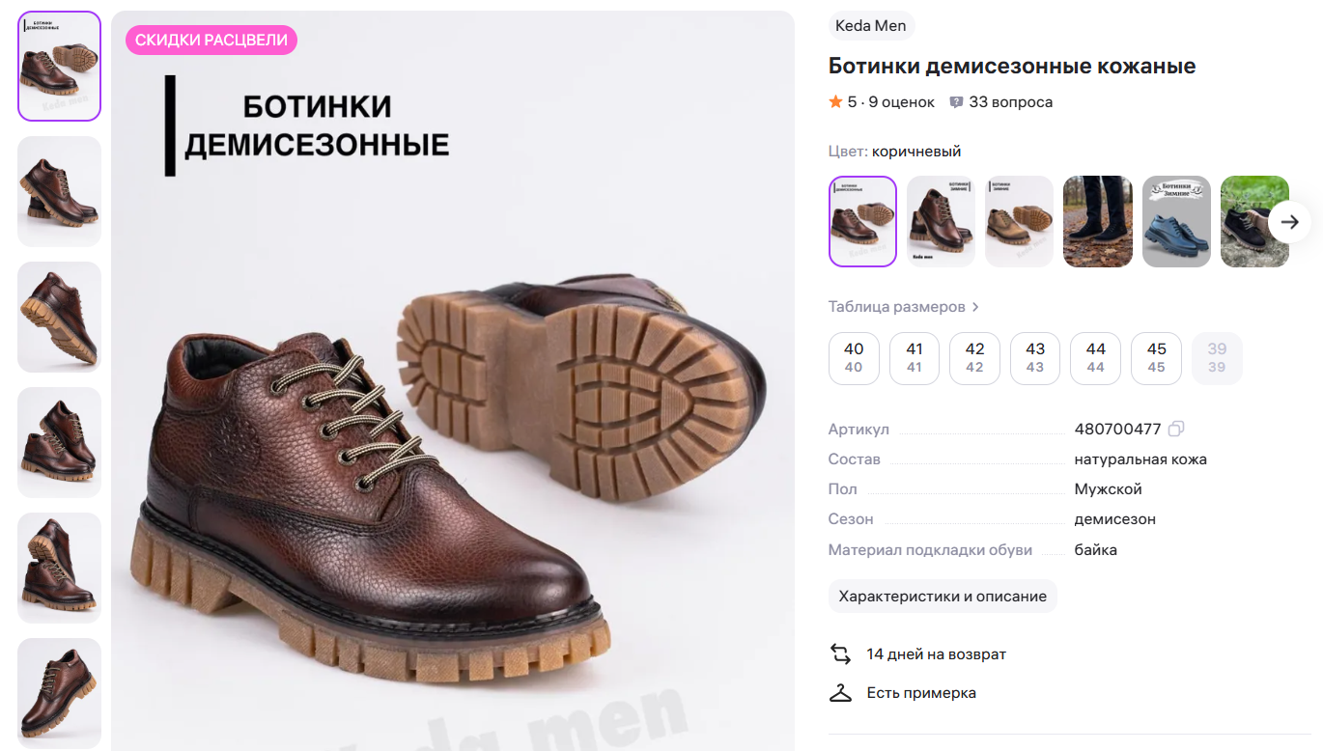Click the right arrow to reveal more variants

click(x=1289, y=221)
